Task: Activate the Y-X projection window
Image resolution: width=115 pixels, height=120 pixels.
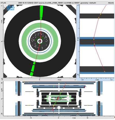Action: 40,41
